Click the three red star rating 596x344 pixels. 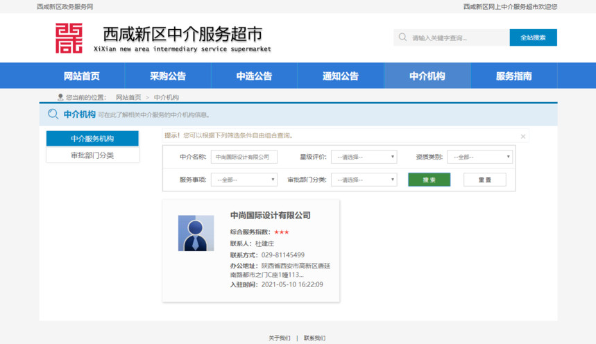click(x=282, y=232)
